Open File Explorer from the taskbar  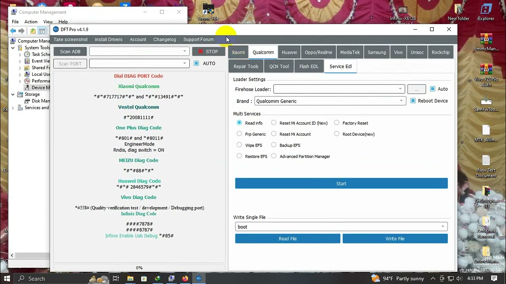coord(130,278)
